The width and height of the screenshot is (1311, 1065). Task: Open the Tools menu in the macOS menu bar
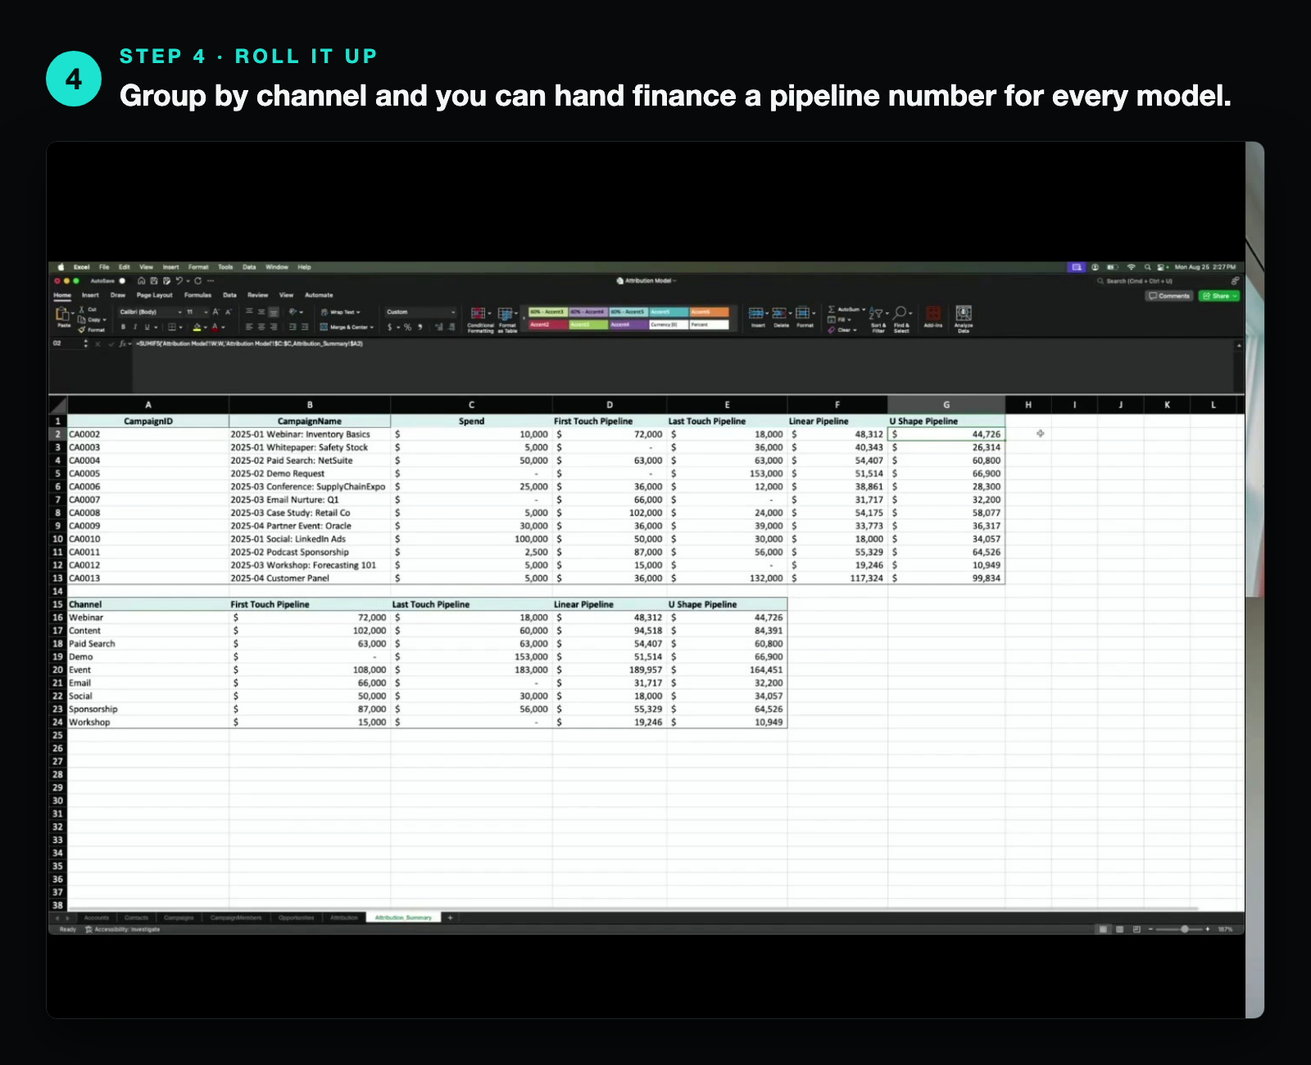(x=225, y=267)
